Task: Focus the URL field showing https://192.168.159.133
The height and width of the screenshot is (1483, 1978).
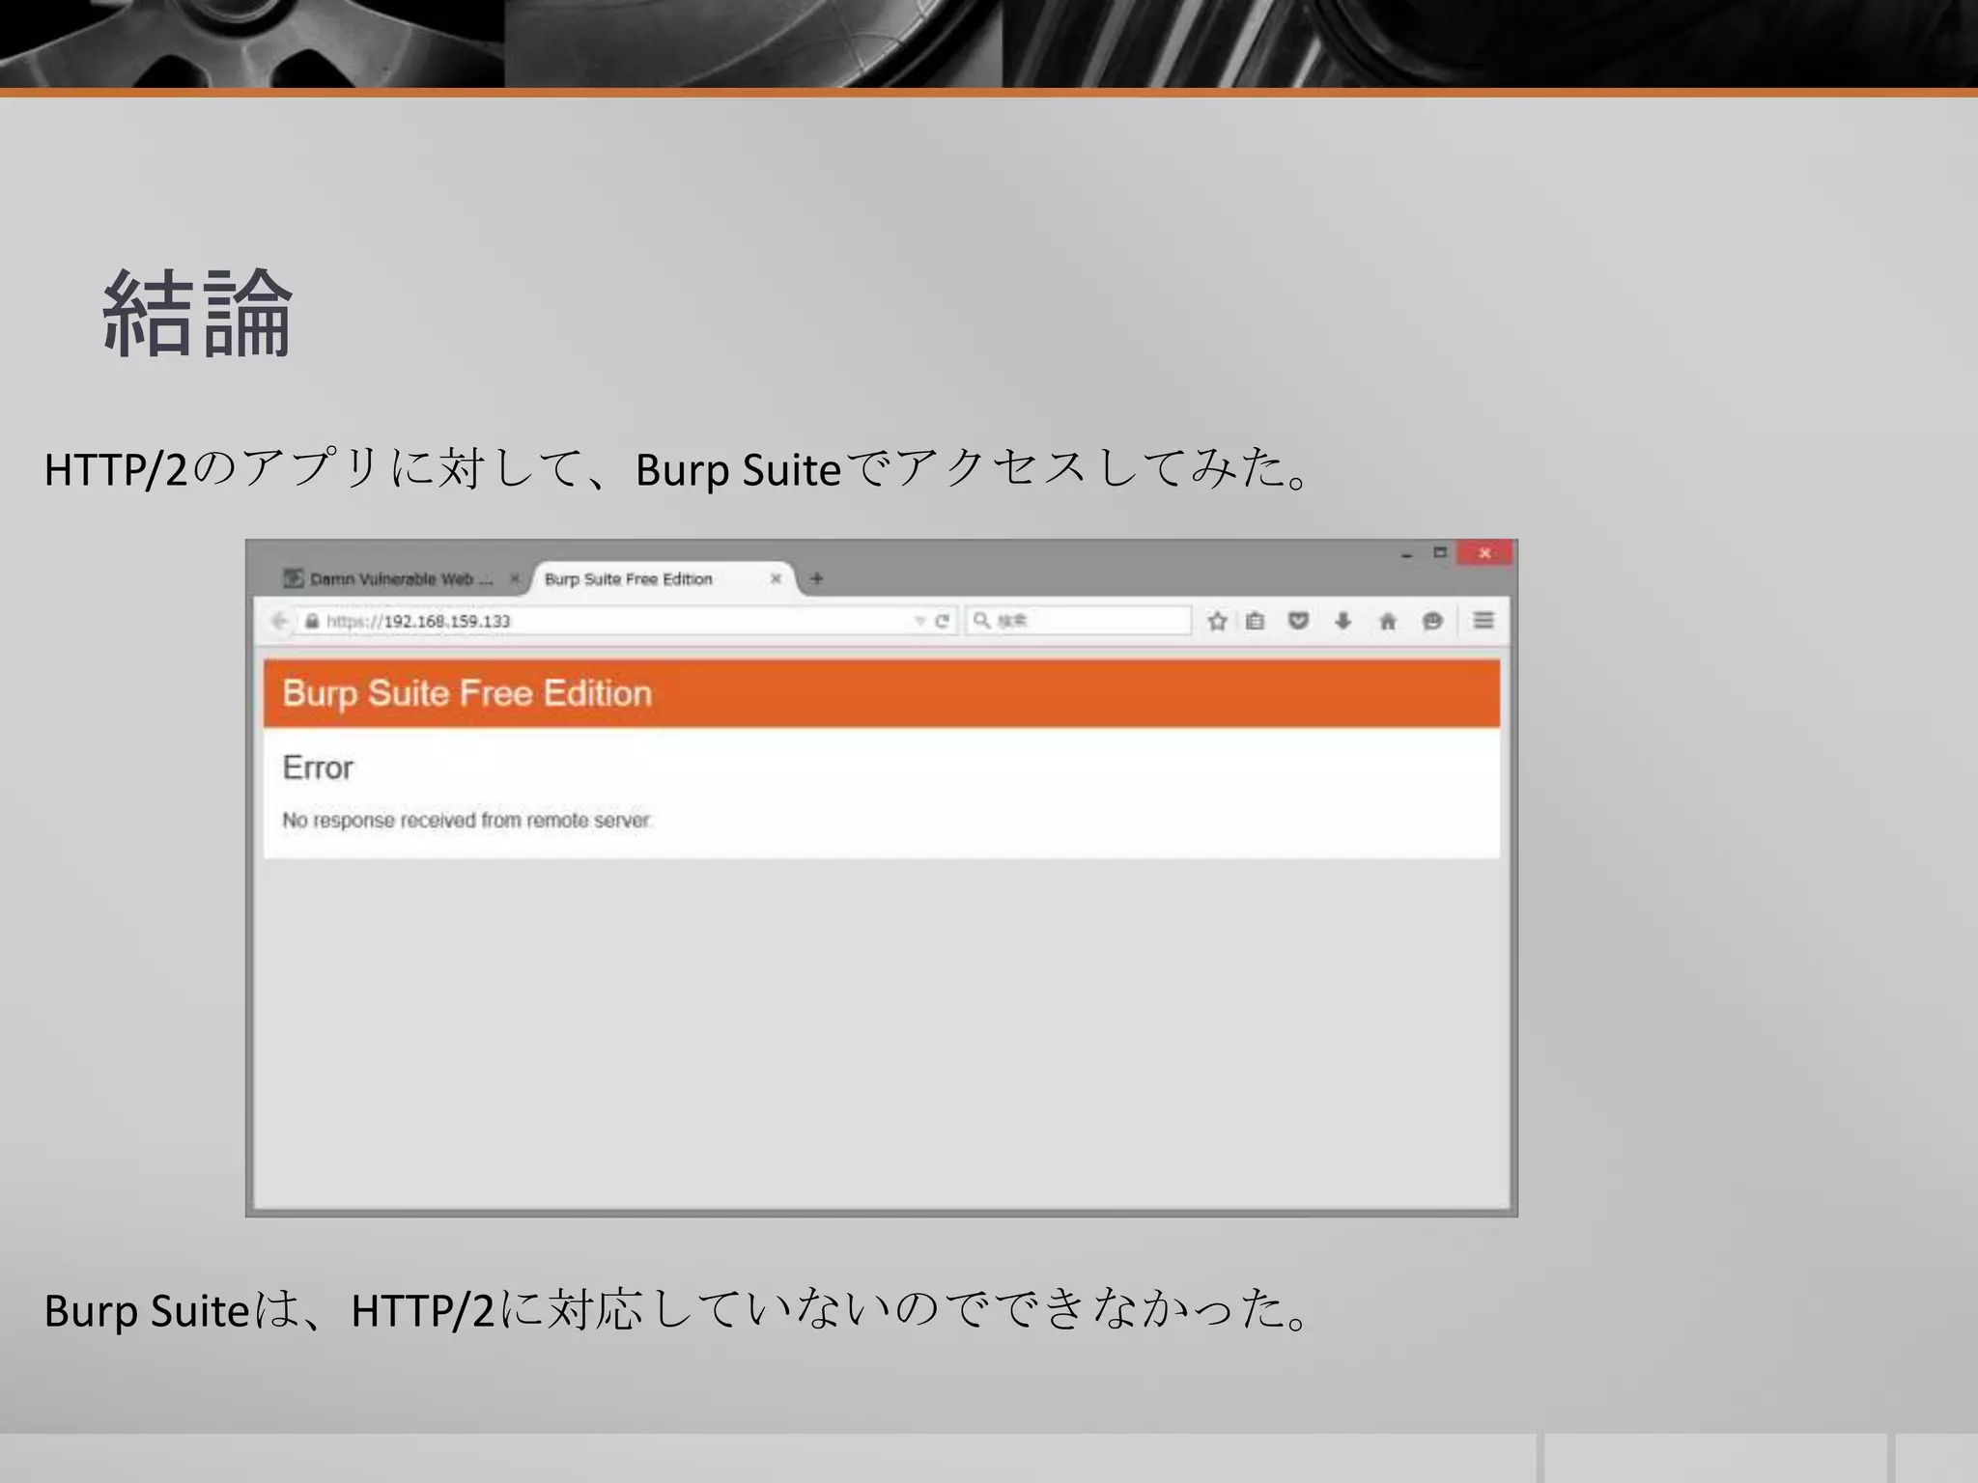Action: pyautogui.click(x=618, y=621)
